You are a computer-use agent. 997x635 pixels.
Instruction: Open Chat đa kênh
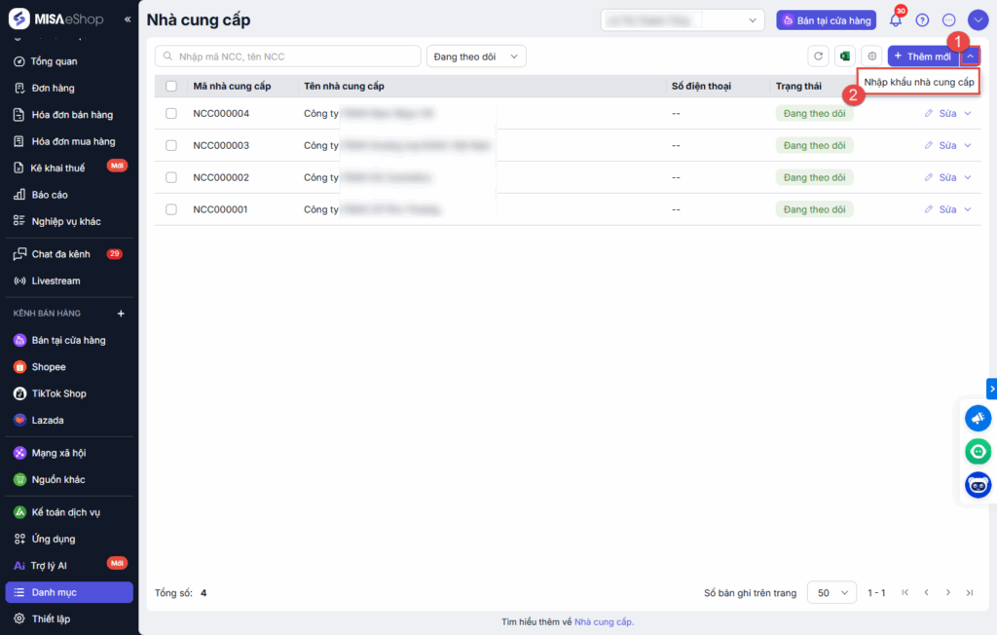[x=61, y=254]
